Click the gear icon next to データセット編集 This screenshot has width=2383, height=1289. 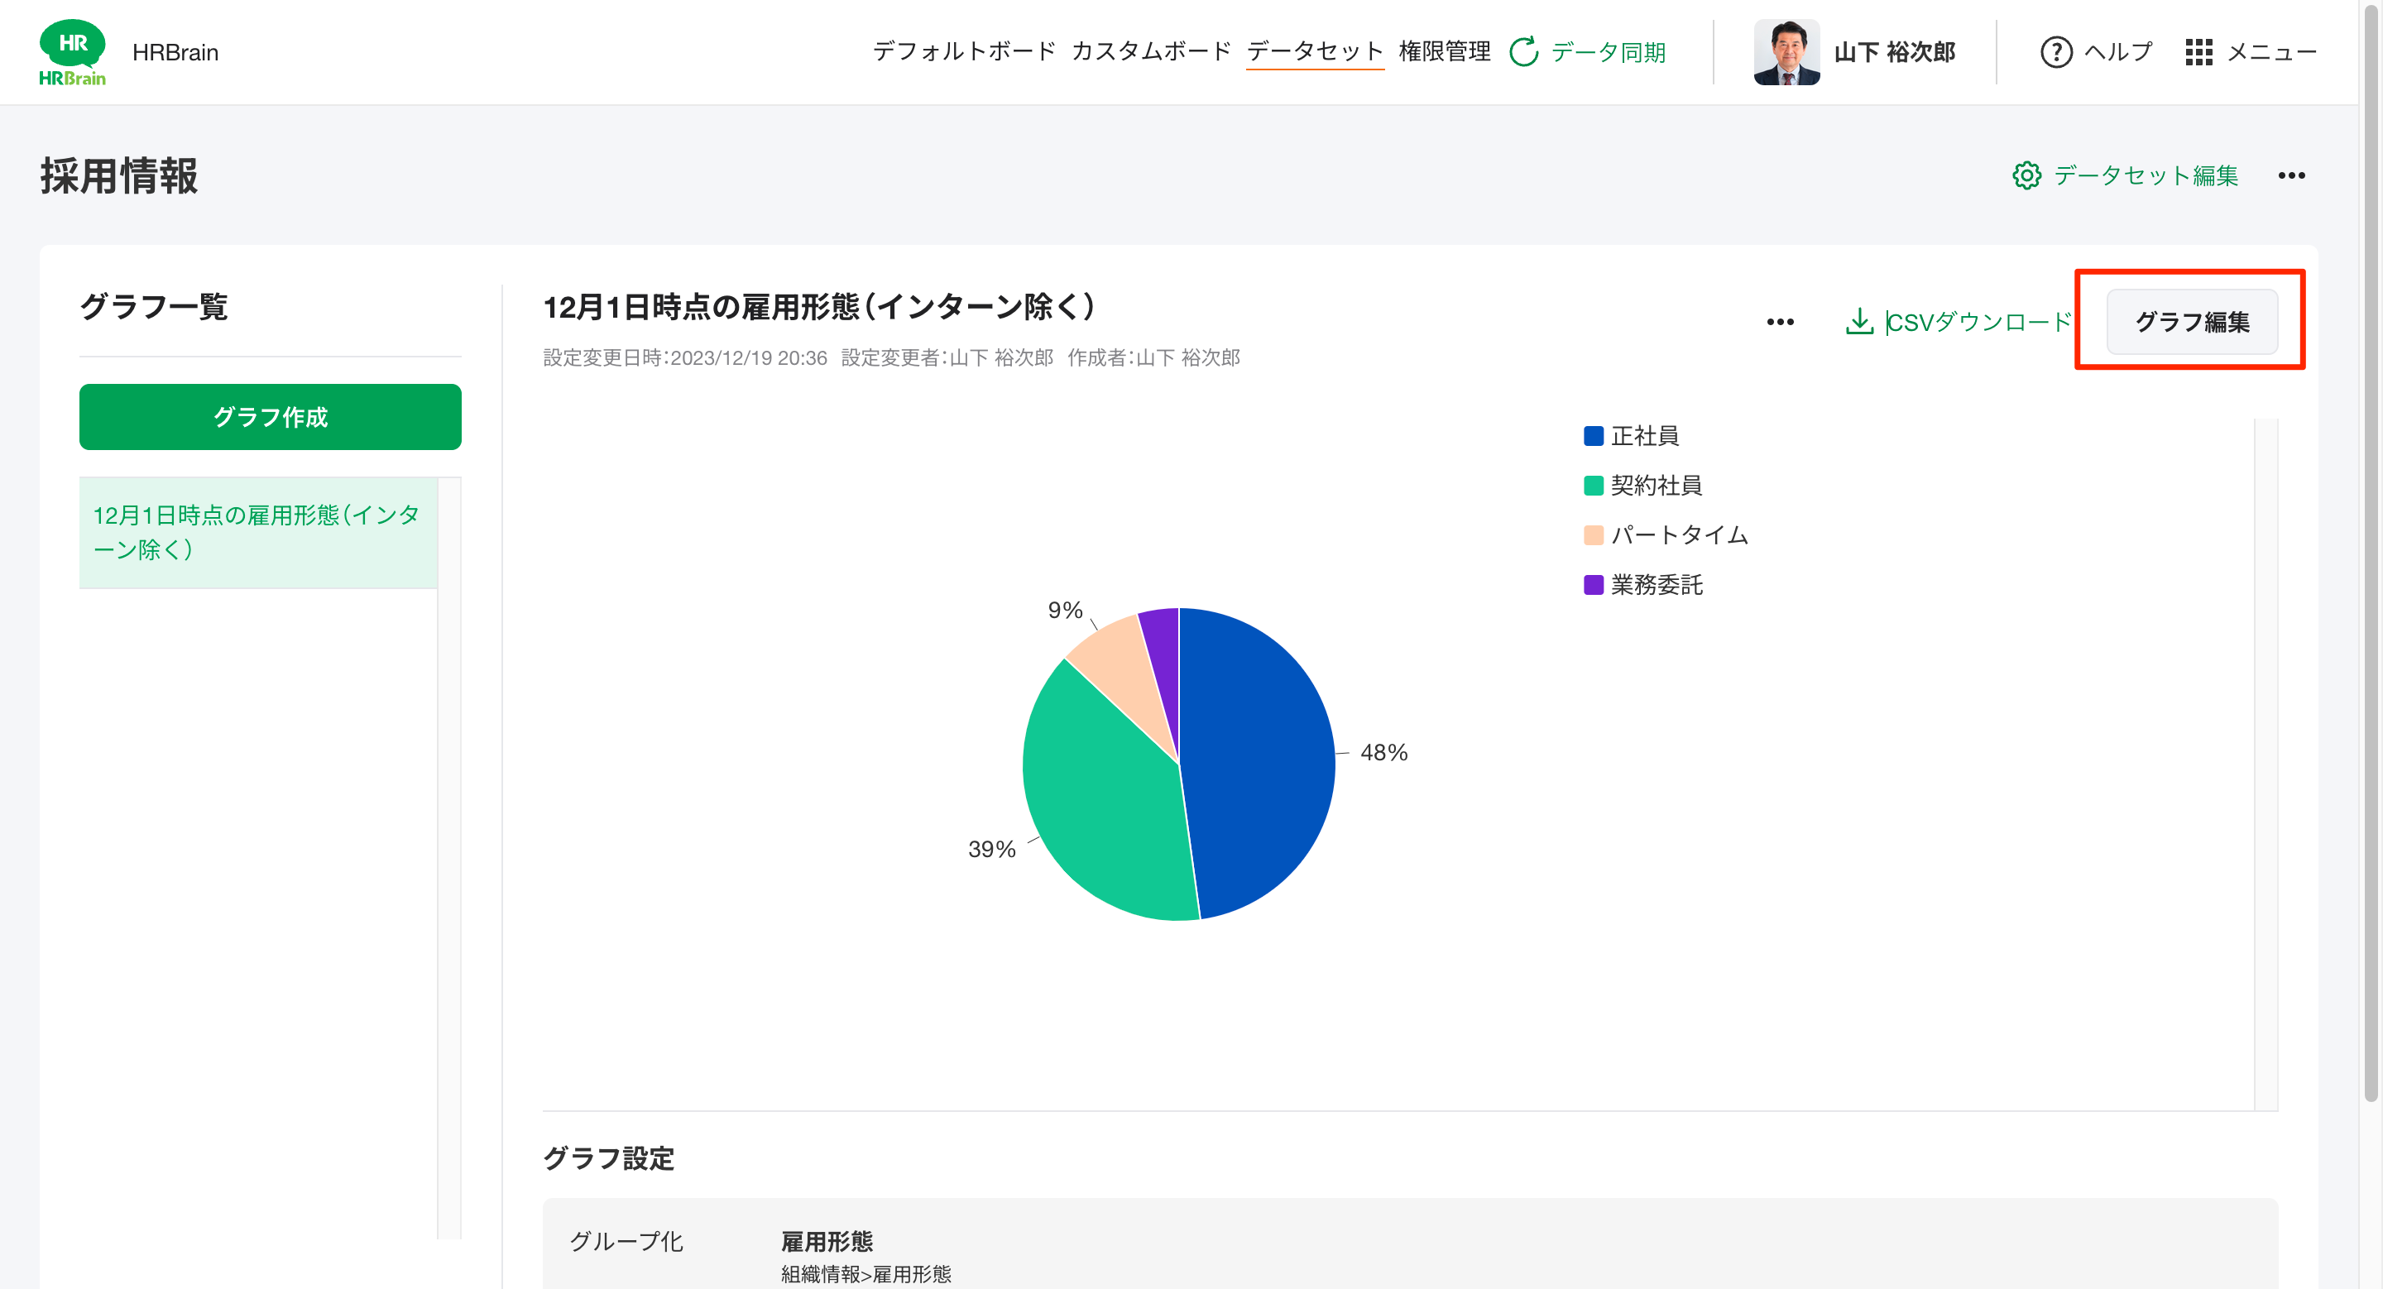tap(2026, 175)
